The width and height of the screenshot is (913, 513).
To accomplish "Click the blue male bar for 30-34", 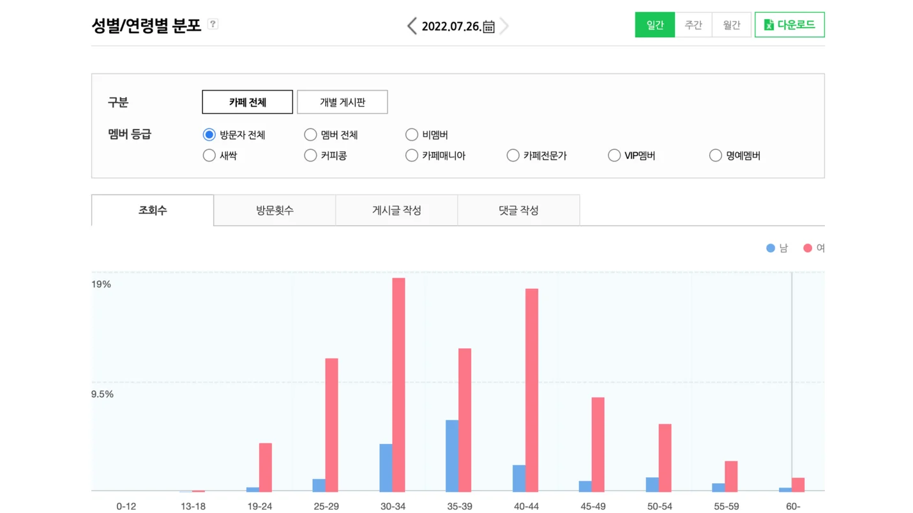I will click(x=386, y=468).
